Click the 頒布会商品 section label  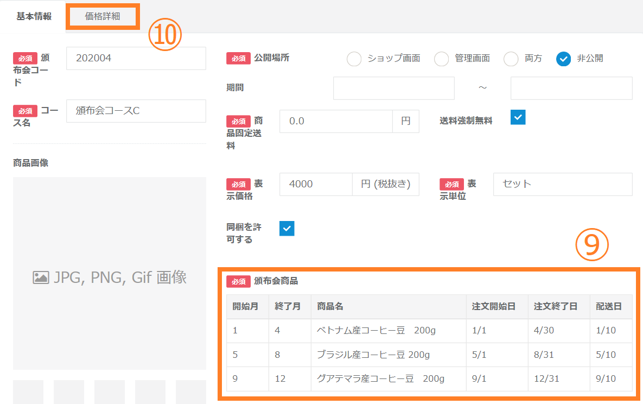point(276,281)
